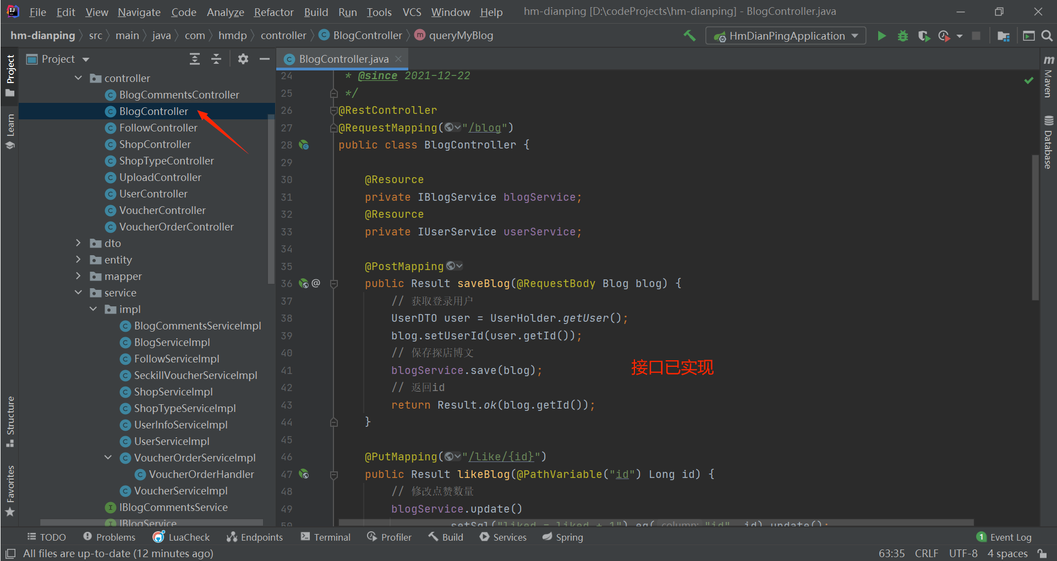This screenshot has width=1057, height=561.
Task: Click gutter run icon on line 28
Action: point(304,145)
